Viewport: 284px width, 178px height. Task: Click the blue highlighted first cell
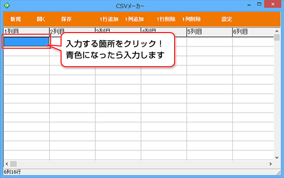[x=27, y=42]
